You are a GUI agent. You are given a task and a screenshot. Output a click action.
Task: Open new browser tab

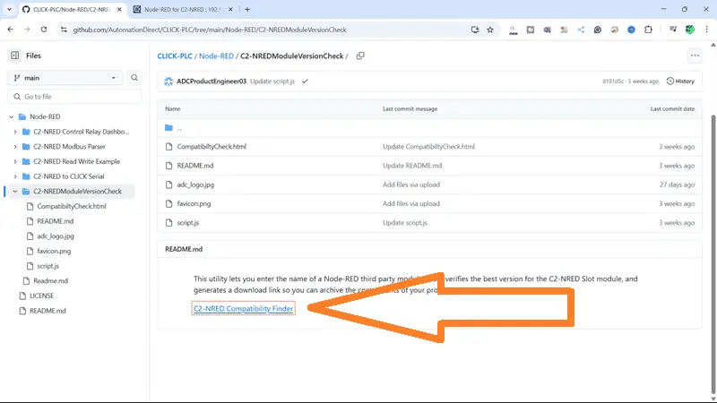(247, 9)
